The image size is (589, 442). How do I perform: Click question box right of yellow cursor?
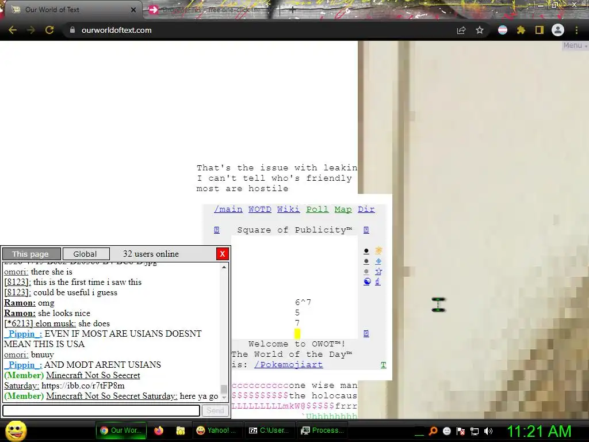pos(366,333)
